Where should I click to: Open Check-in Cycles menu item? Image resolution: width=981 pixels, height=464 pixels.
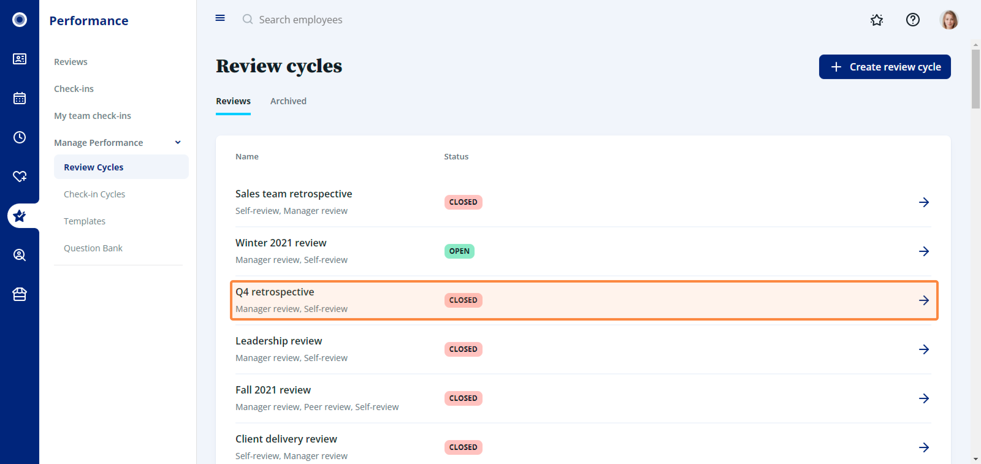[x=94, y=194]
